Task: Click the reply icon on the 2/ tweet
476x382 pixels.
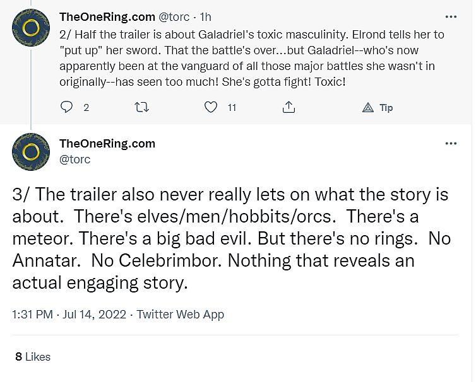Action: [67, 108]
